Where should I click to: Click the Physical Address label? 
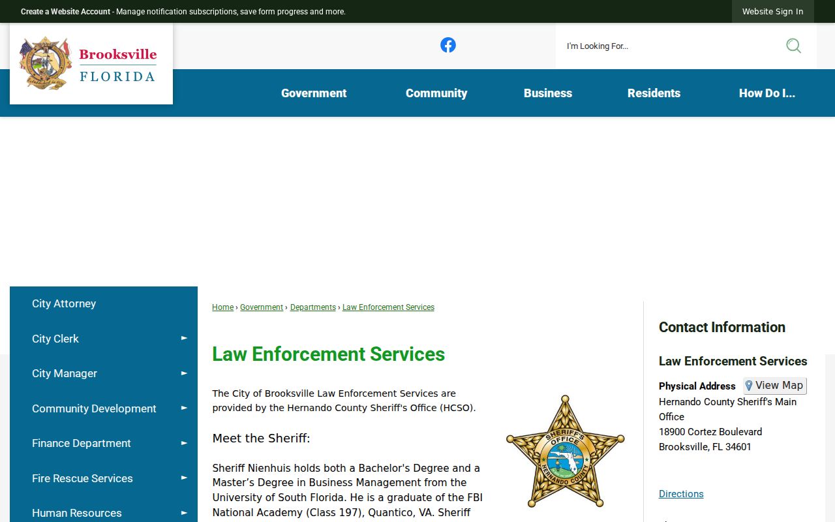coord(697,386)
